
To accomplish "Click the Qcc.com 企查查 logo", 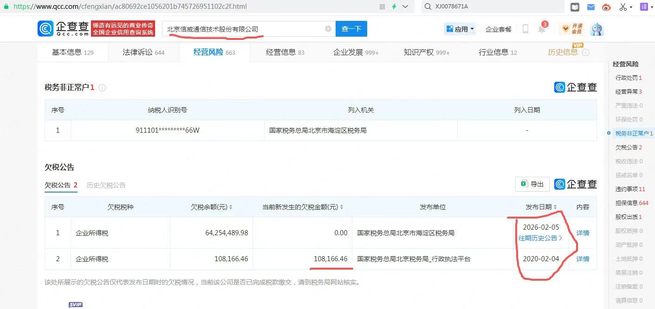I will pyautogui.click(x=63, y=29).
